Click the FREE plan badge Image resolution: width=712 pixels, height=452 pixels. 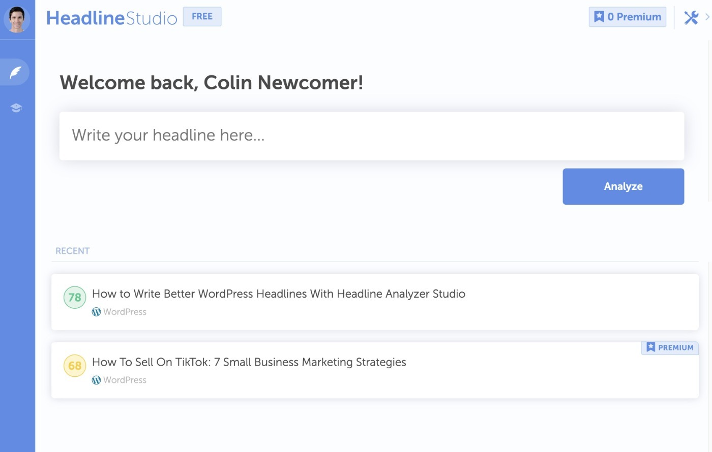point(202,16)
